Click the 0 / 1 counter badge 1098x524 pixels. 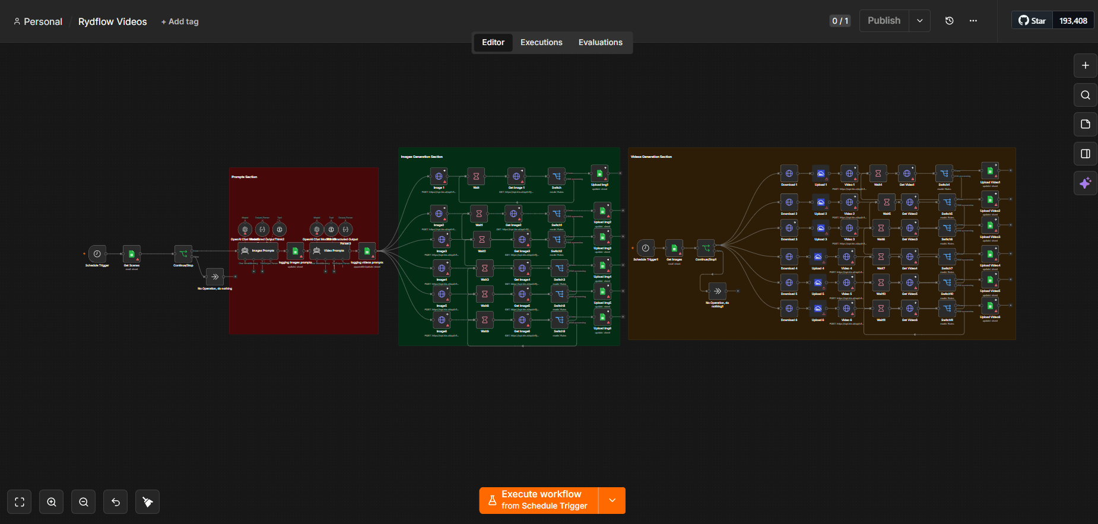point(840,21)
